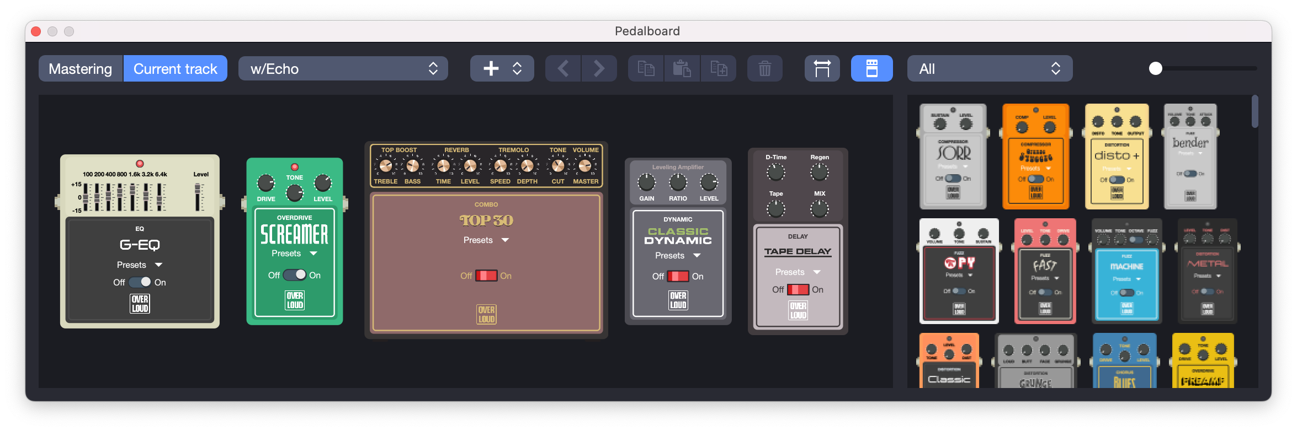Screen dimensions: 1297x431
Task: Select the Fast fuzz pedal thumbnail
Action: pyautogui.click(x=1045, y=271)
